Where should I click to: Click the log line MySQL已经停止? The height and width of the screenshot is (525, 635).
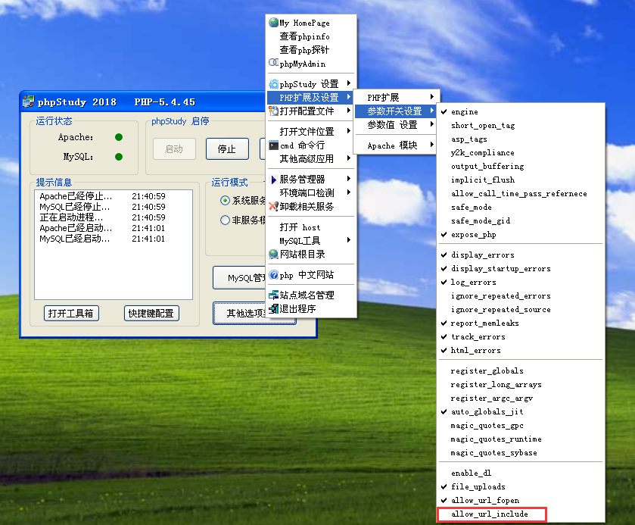pos(103,207)
